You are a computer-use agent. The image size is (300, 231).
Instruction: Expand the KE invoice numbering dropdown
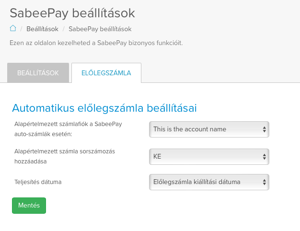tap(209, 157)
